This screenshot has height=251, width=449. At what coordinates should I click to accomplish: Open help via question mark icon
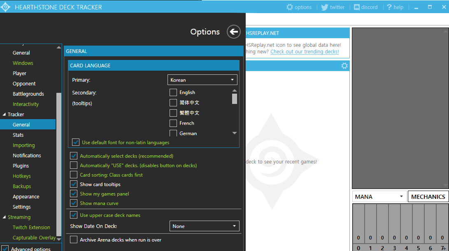389,7
